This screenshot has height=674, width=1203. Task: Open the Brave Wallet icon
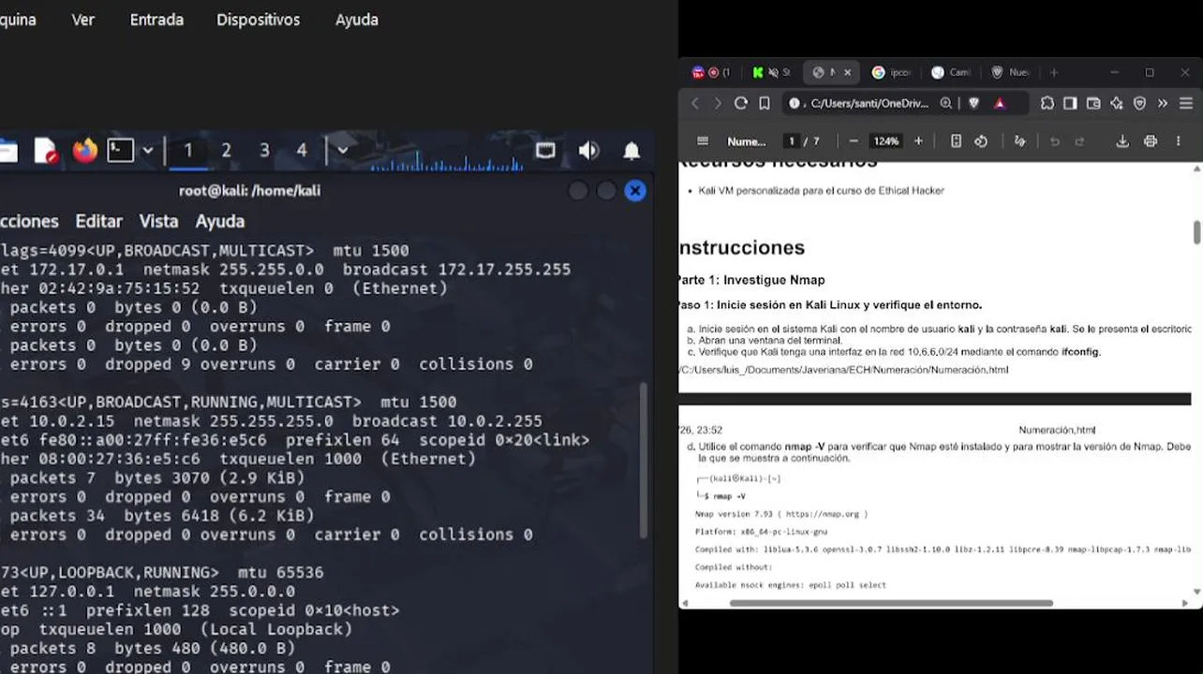coord(1093,103)
